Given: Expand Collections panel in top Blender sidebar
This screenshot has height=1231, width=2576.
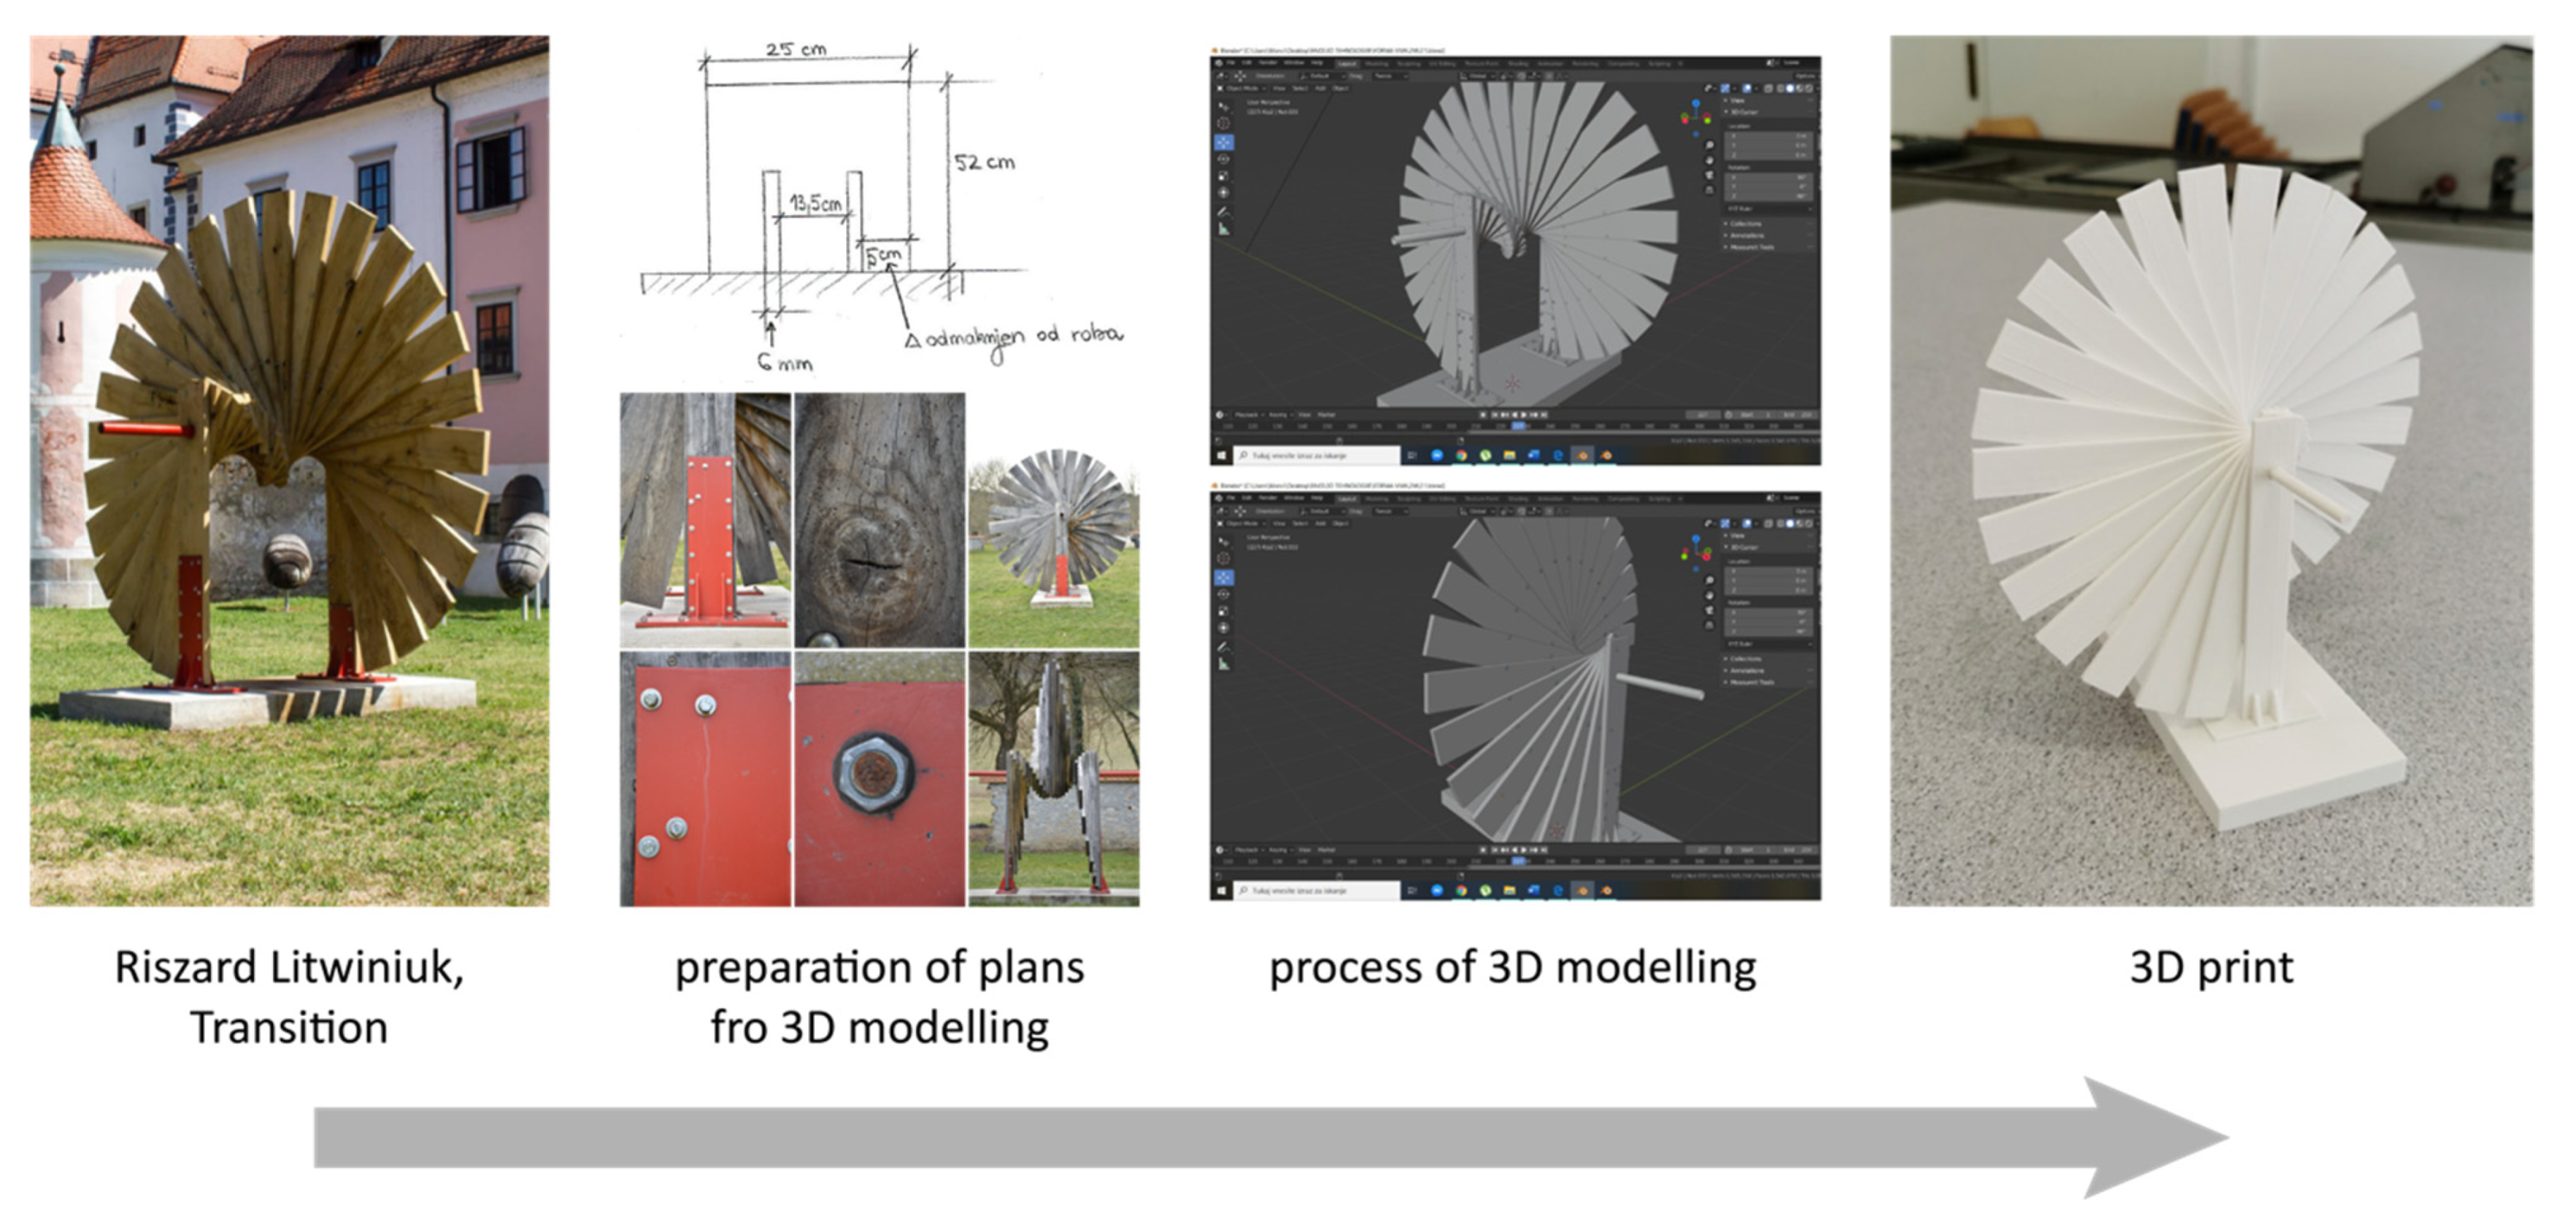Looking at the screenshot, I should coord(1746,224).
